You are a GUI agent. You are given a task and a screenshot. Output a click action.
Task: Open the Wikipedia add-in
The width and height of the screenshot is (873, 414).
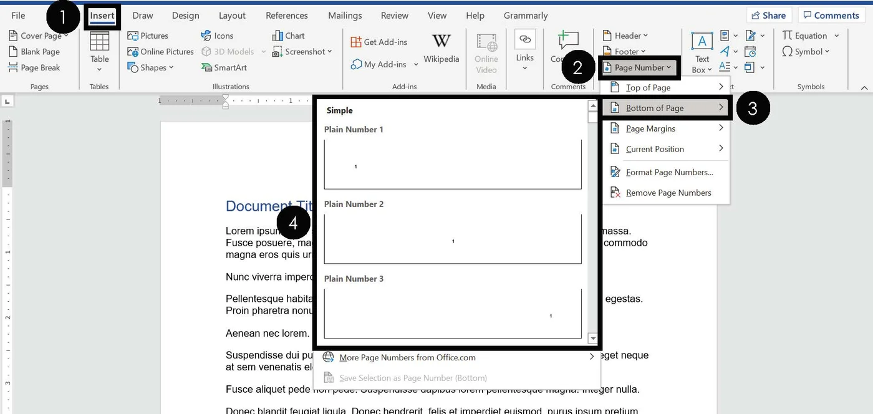(441, 49)
